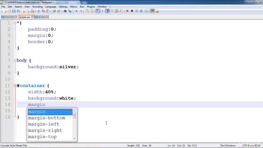Switch to the style.css tab
This screenshot has width=263, height=148.
pyautogui.click(x=25, y=17)
